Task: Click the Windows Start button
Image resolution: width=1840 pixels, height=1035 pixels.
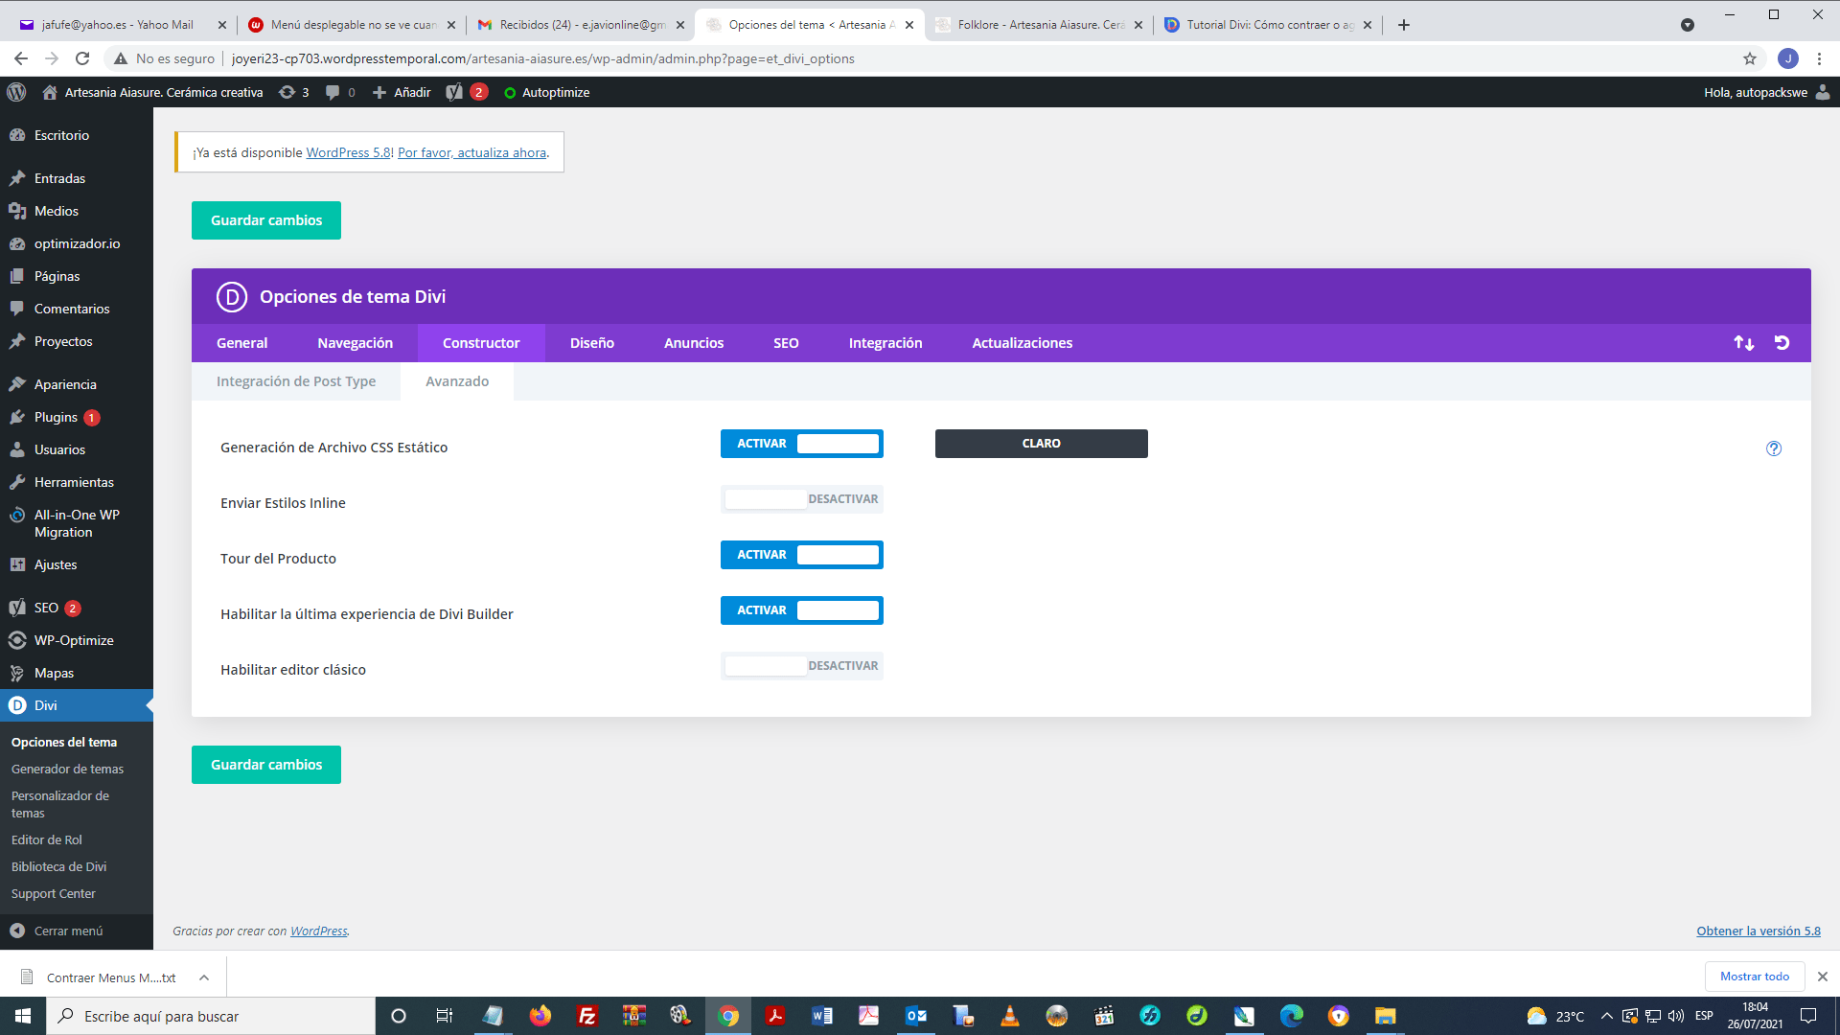Action: [x=23, y=1016]
